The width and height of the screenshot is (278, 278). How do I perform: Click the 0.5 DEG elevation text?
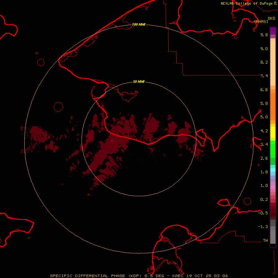pyautogui.click(x=154, y=276)
